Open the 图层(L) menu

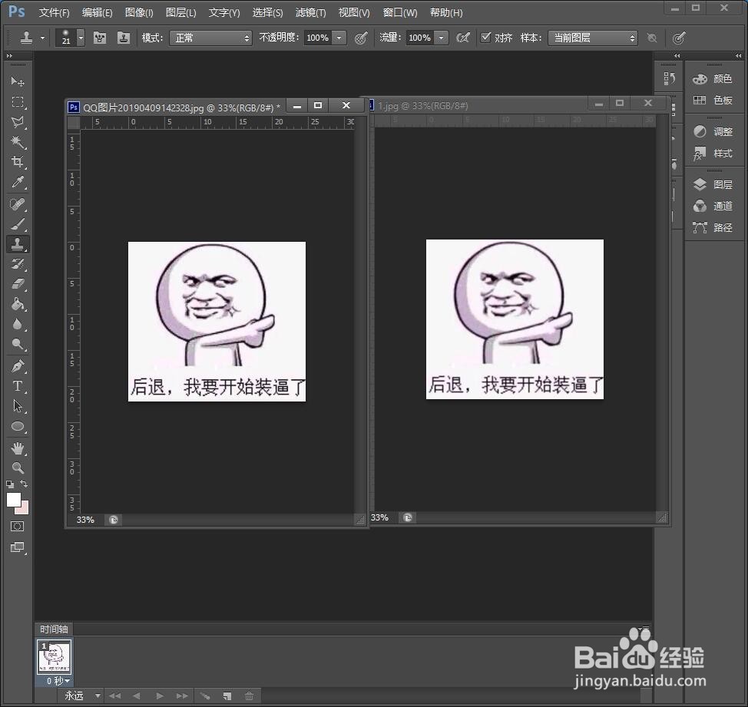click(x=180, y=12)
